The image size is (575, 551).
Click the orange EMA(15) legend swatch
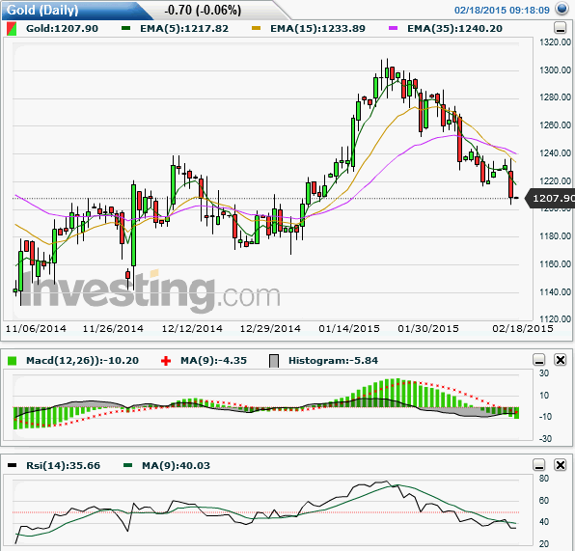(256, 28)
